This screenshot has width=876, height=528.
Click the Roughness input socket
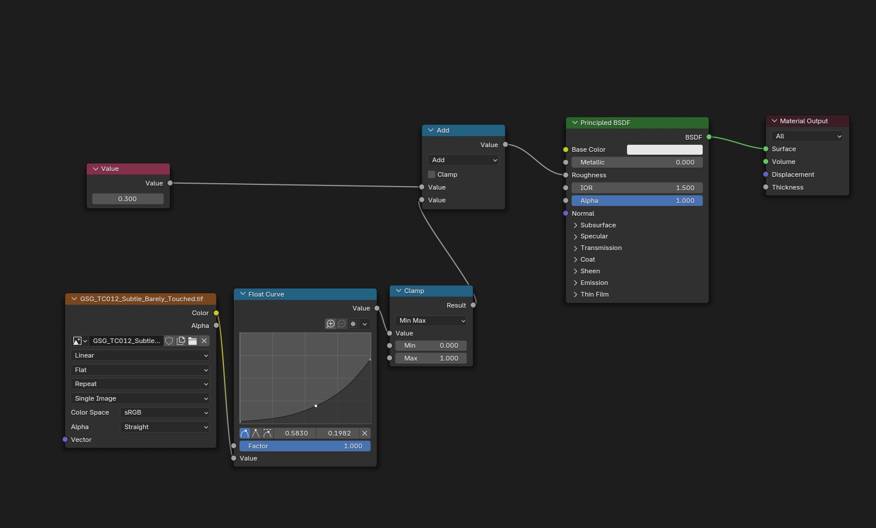[565, 175]
